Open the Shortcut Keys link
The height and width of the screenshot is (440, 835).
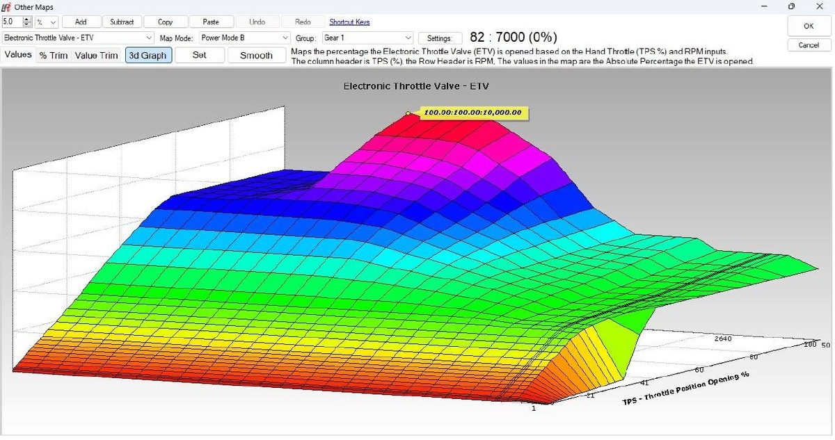(349, 22)
